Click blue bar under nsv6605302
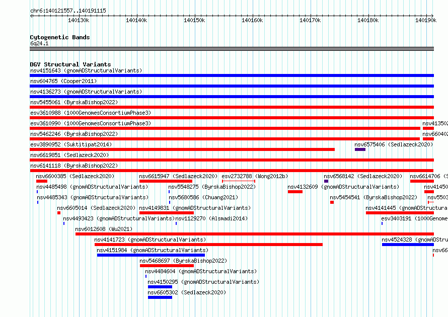Viewport: 448px width, 317px height. (x=160, y=297)
